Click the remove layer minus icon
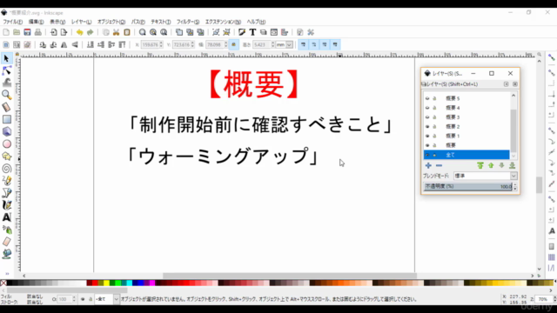Viewport: 557px width, 313px height. 439,165
